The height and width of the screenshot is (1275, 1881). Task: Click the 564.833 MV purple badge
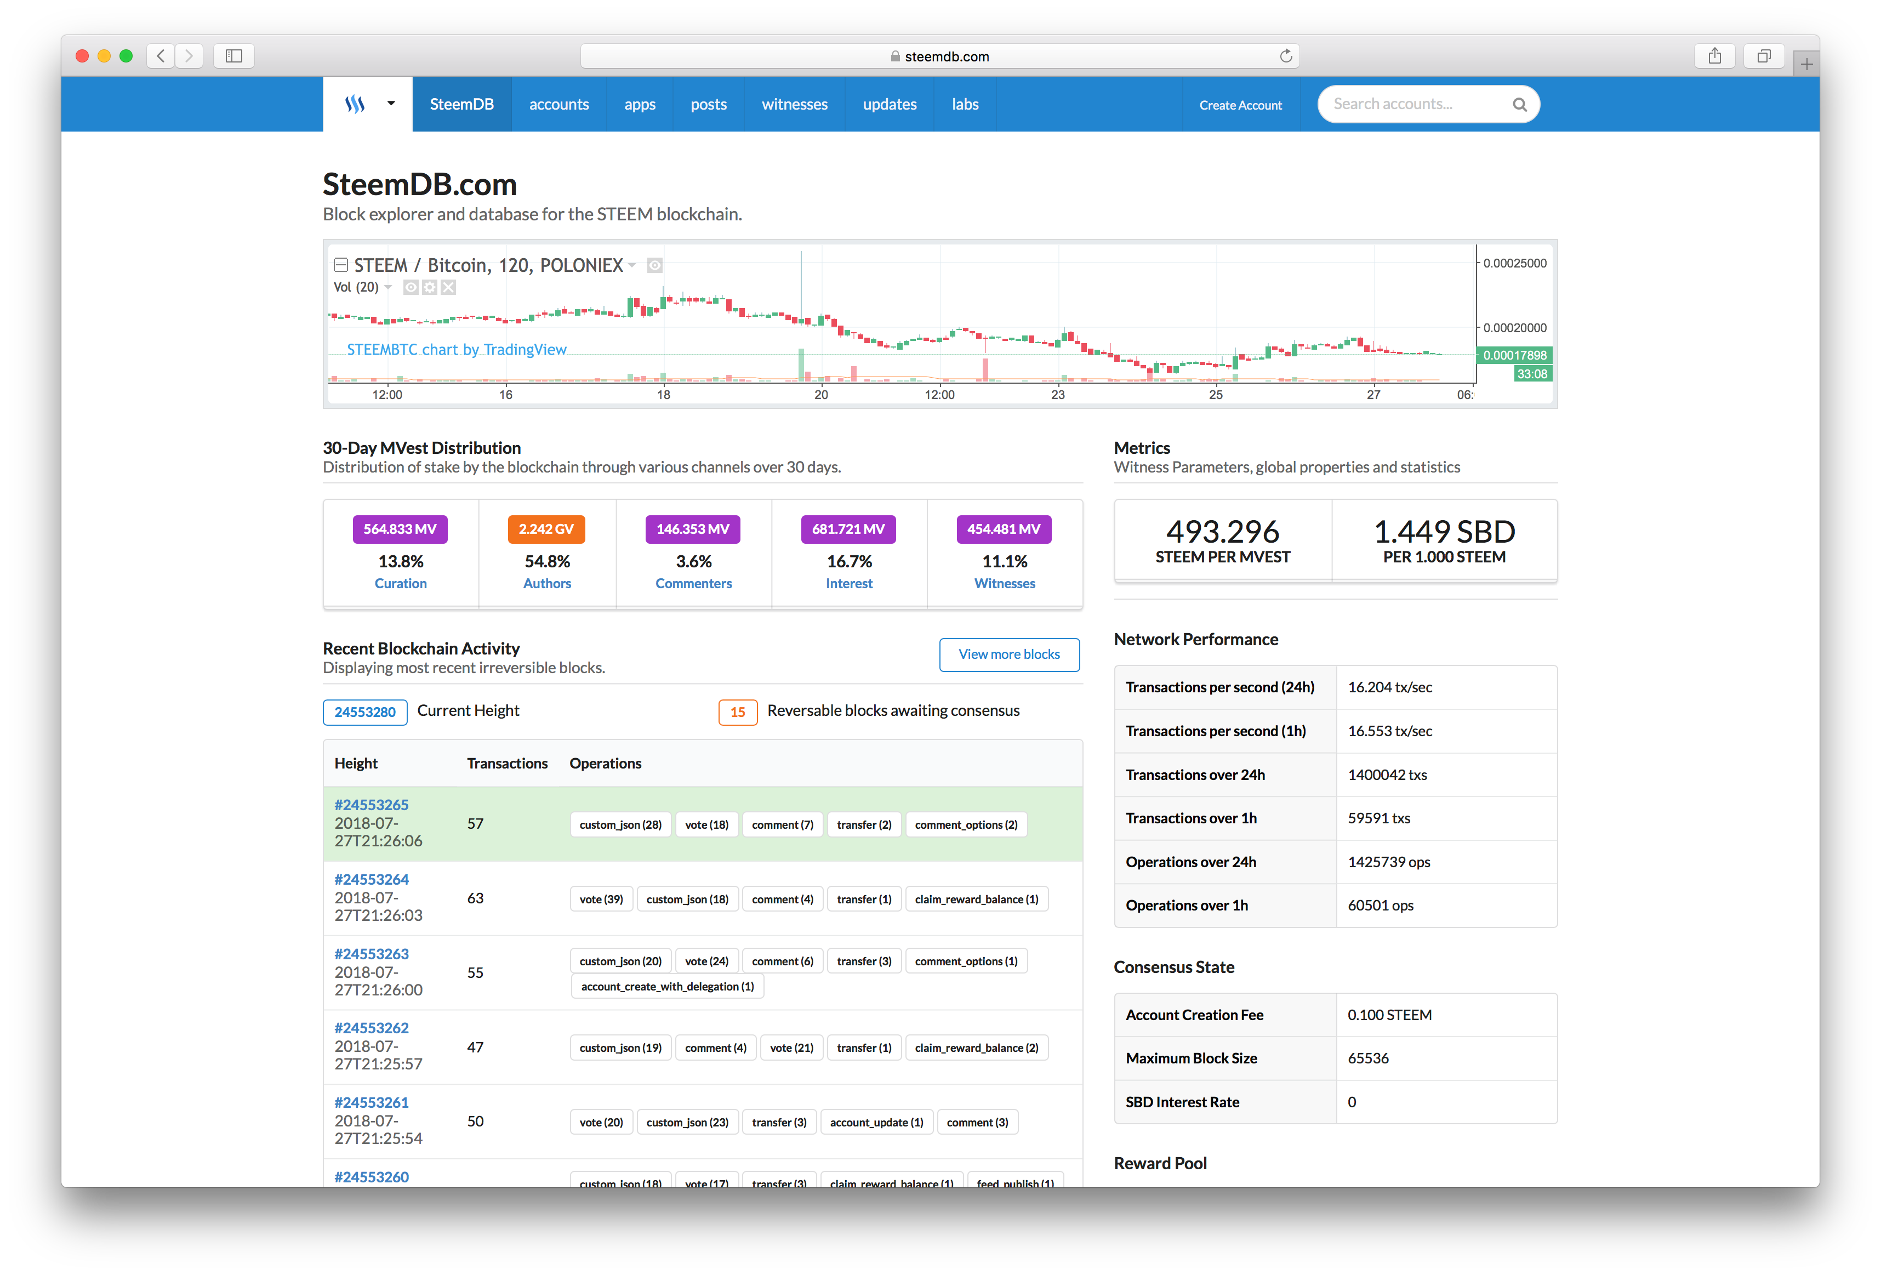coord(400,528)
